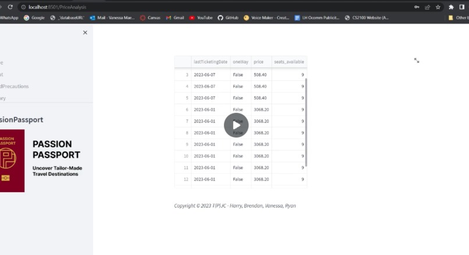Image resolution: width=469 pixels, height=255 pixels.
Task: Open the YouTube bookmark
Action: point(201,17)
